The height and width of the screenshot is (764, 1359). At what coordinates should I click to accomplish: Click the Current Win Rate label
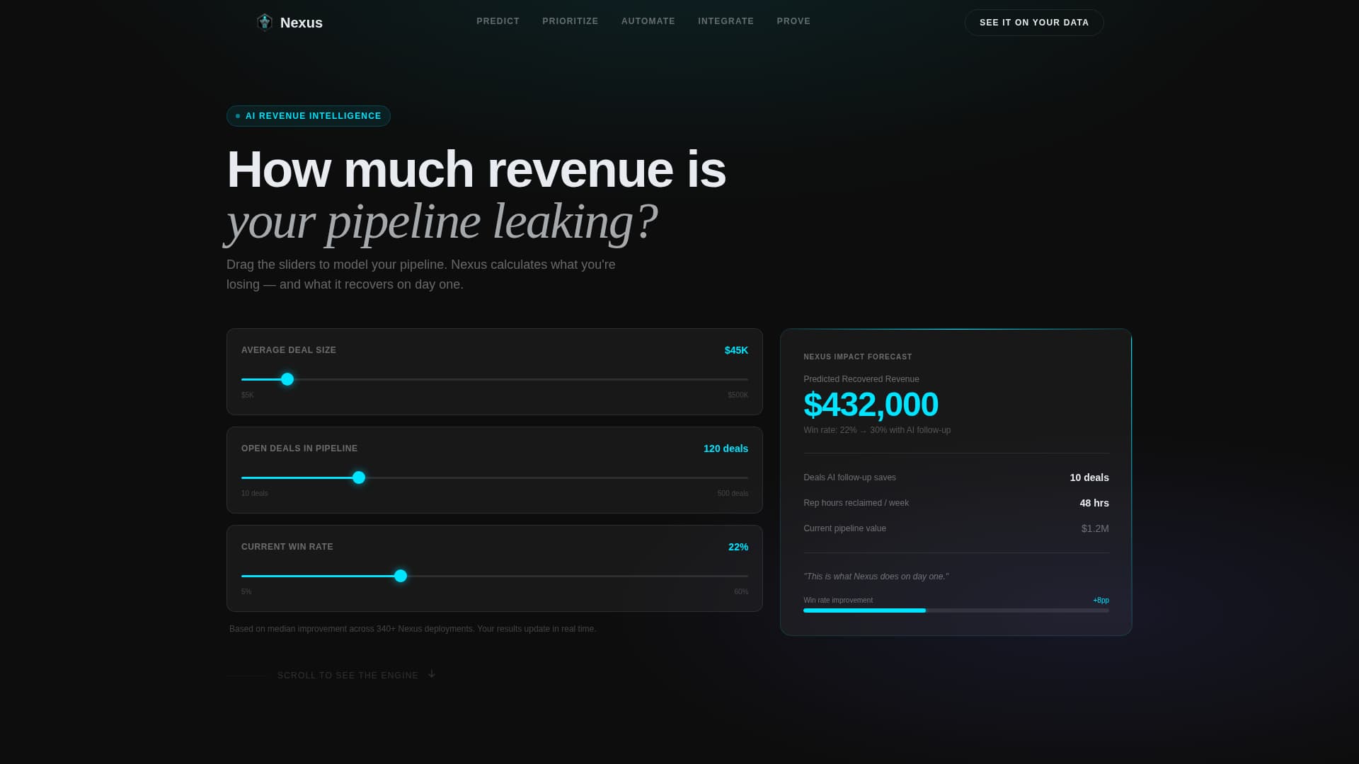pyautogui.click(x=287, y=547)
